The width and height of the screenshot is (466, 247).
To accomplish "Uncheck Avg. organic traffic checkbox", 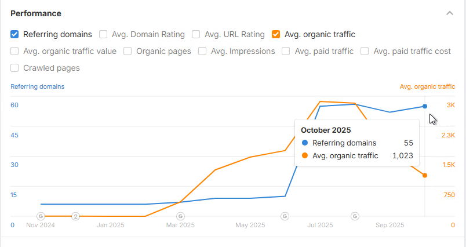I will pos(276,34).
